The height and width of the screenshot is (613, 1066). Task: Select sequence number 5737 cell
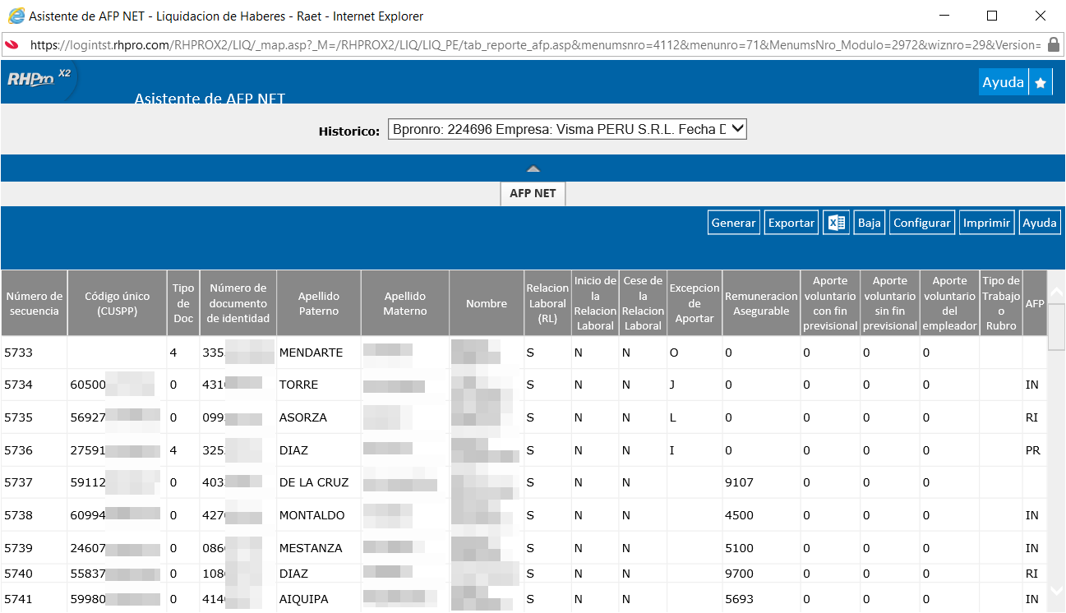coord(35,482)
